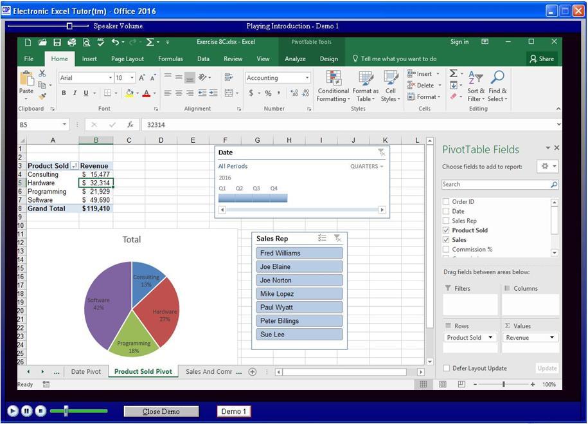Open the Name Box dropdown arrow
The image size is (588, 424).
(x=64, y=124)
